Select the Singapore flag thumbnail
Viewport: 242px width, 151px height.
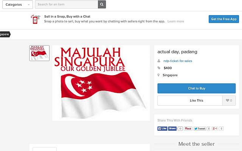(x=39, y=53)
